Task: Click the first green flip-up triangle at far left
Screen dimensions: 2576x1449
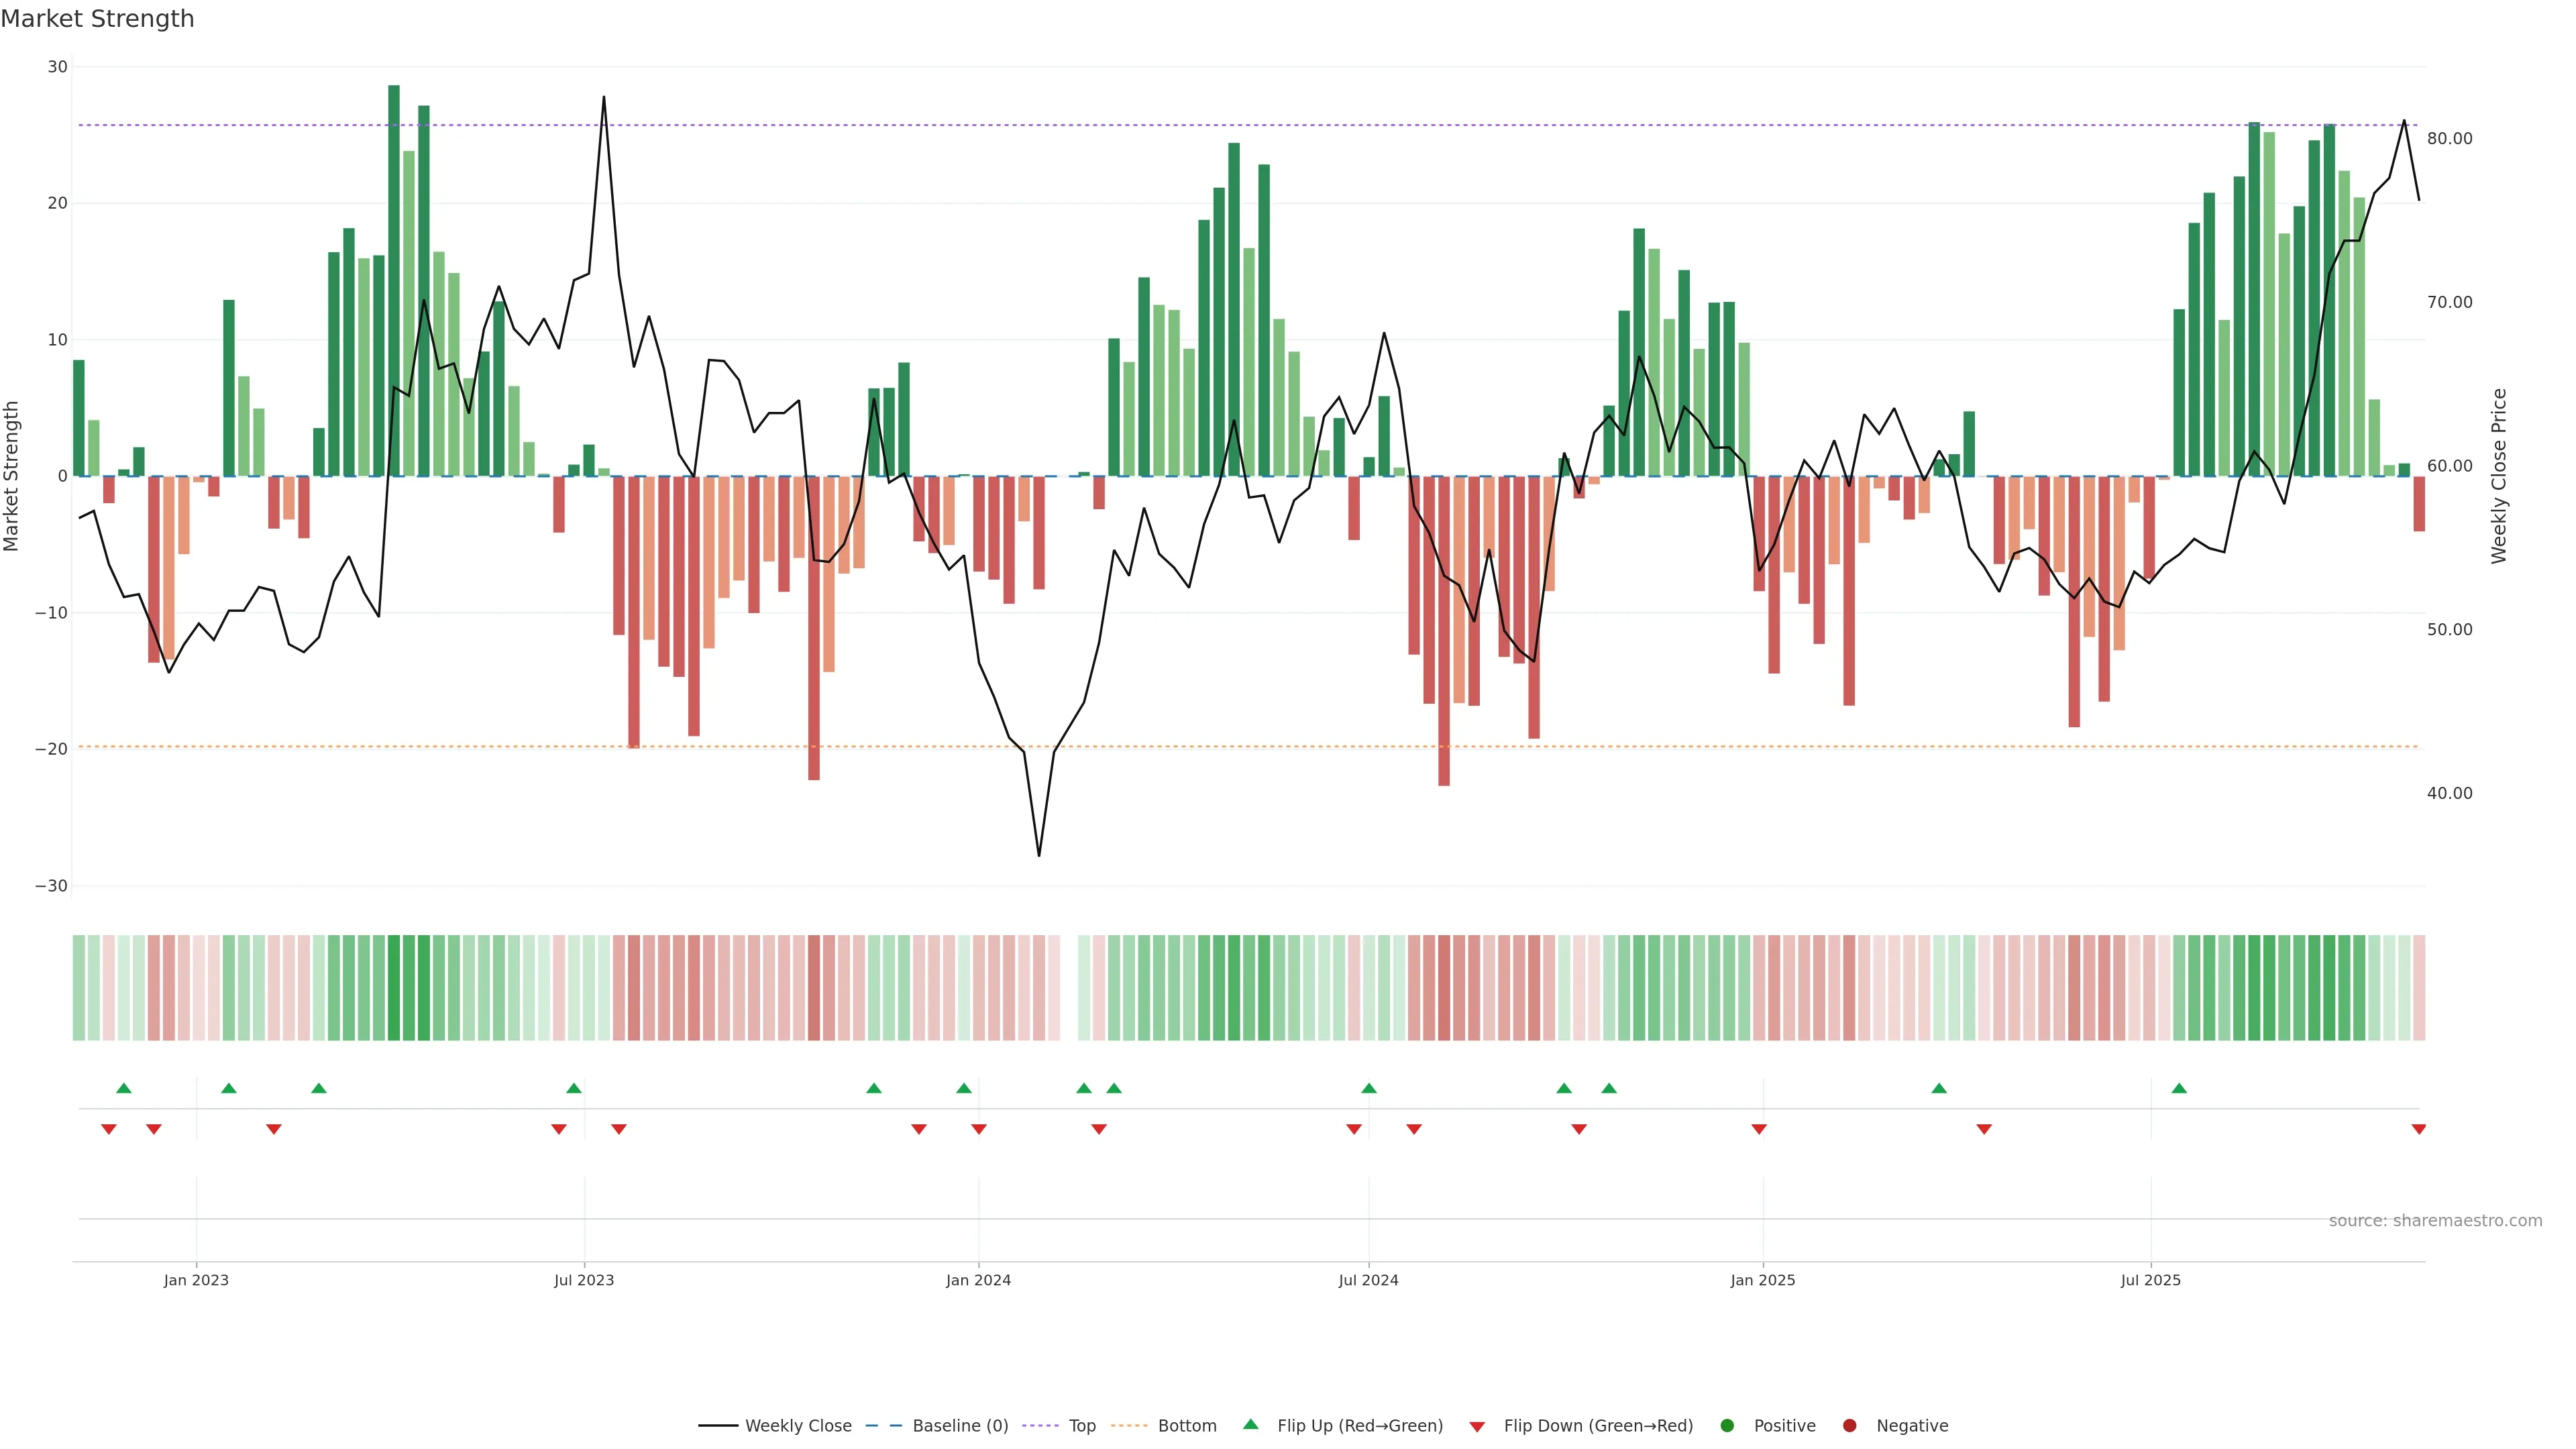Action: tap(124, 1088)
